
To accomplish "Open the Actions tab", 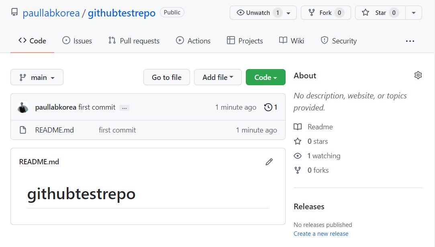I will 193,41.
